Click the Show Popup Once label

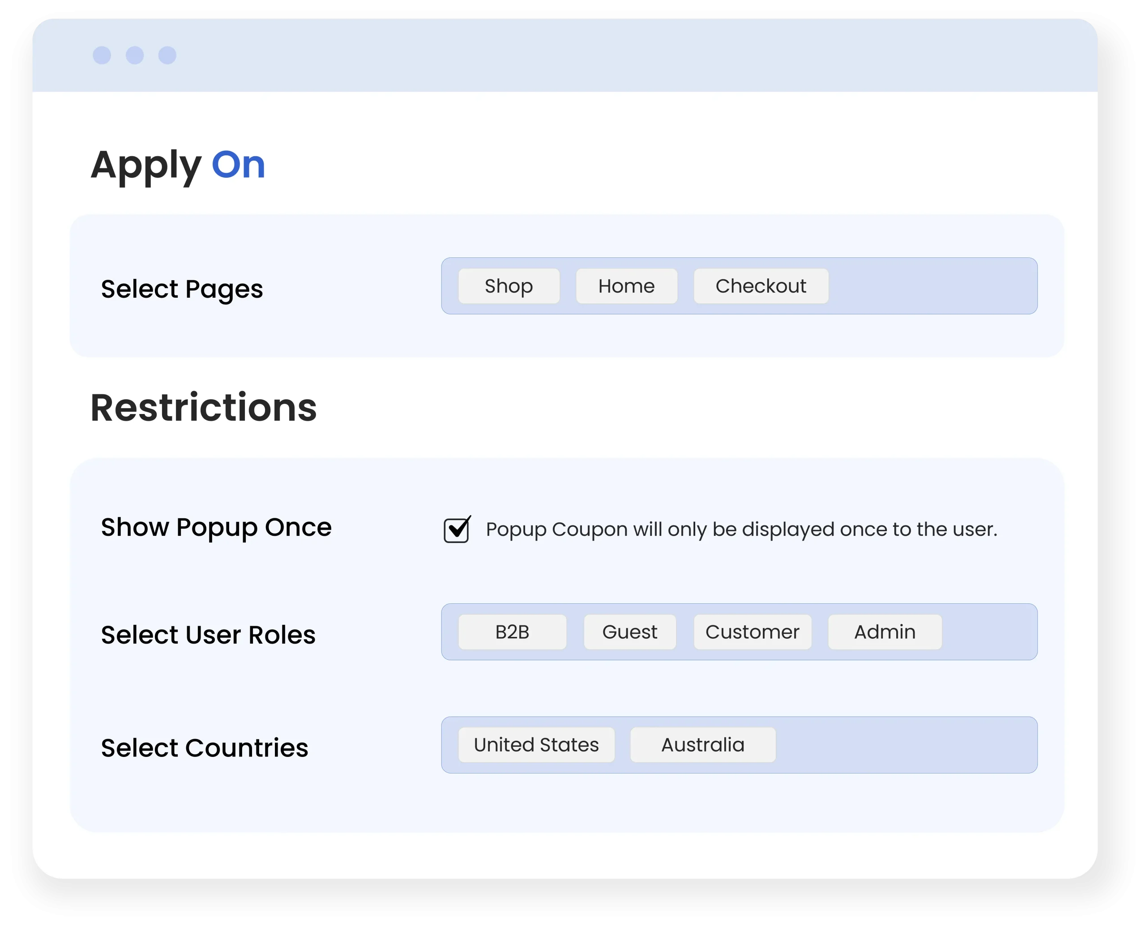pos(216,528)
